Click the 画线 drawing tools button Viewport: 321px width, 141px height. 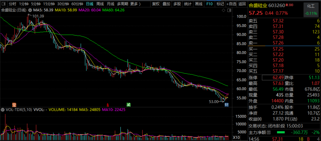click(199, 4)
